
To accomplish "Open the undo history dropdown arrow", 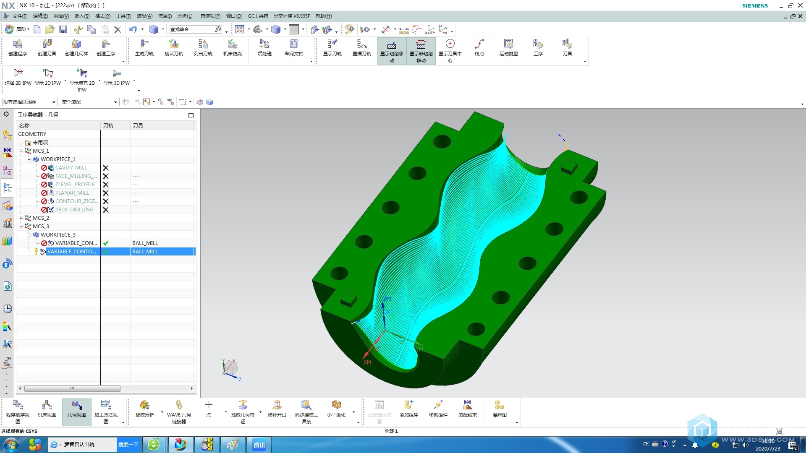I will 142,29.
